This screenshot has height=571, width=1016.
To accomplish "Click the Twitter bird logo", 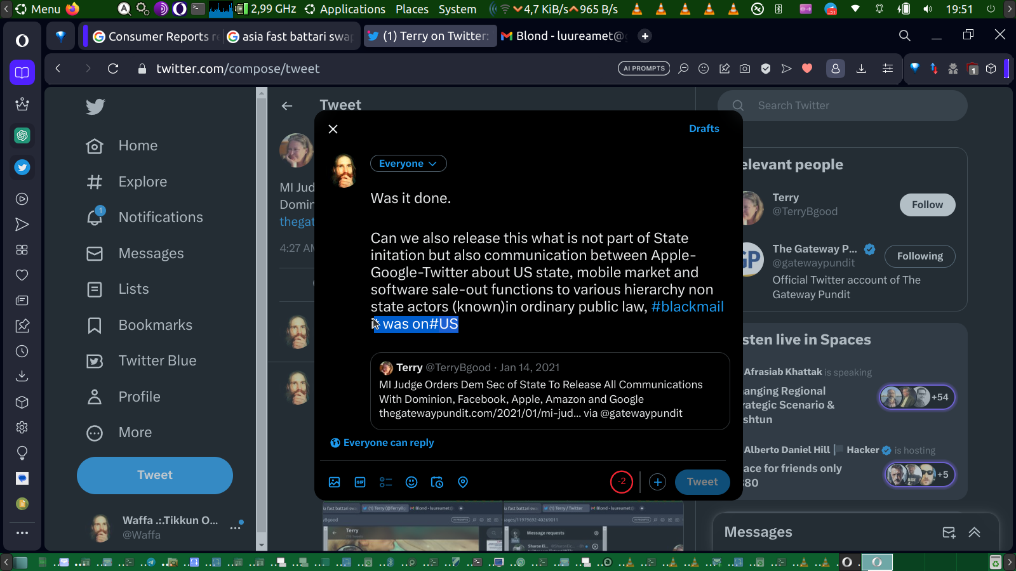I will coord(95,107).
